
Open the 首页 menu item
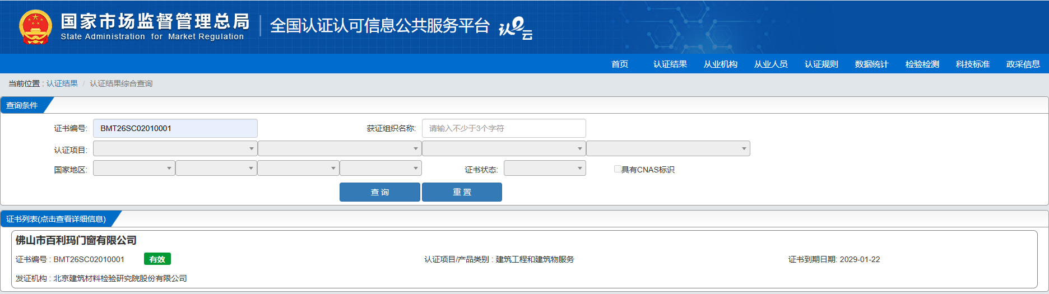point(619,64)
